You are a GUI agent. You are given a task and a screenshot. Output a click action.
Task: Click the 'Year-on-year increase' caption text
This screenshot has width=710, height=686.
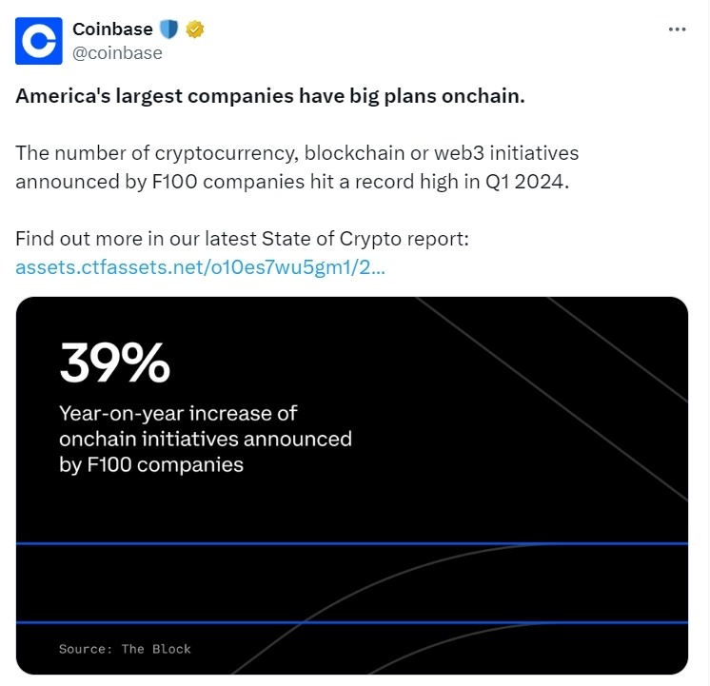pyautogui.click(x=178, y=414)
